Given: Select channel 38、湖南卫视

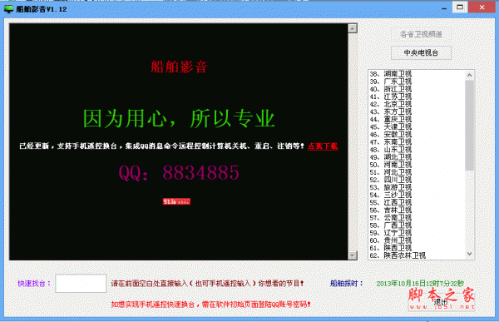Looking at the screenshot, I should [x=391, y=74].
